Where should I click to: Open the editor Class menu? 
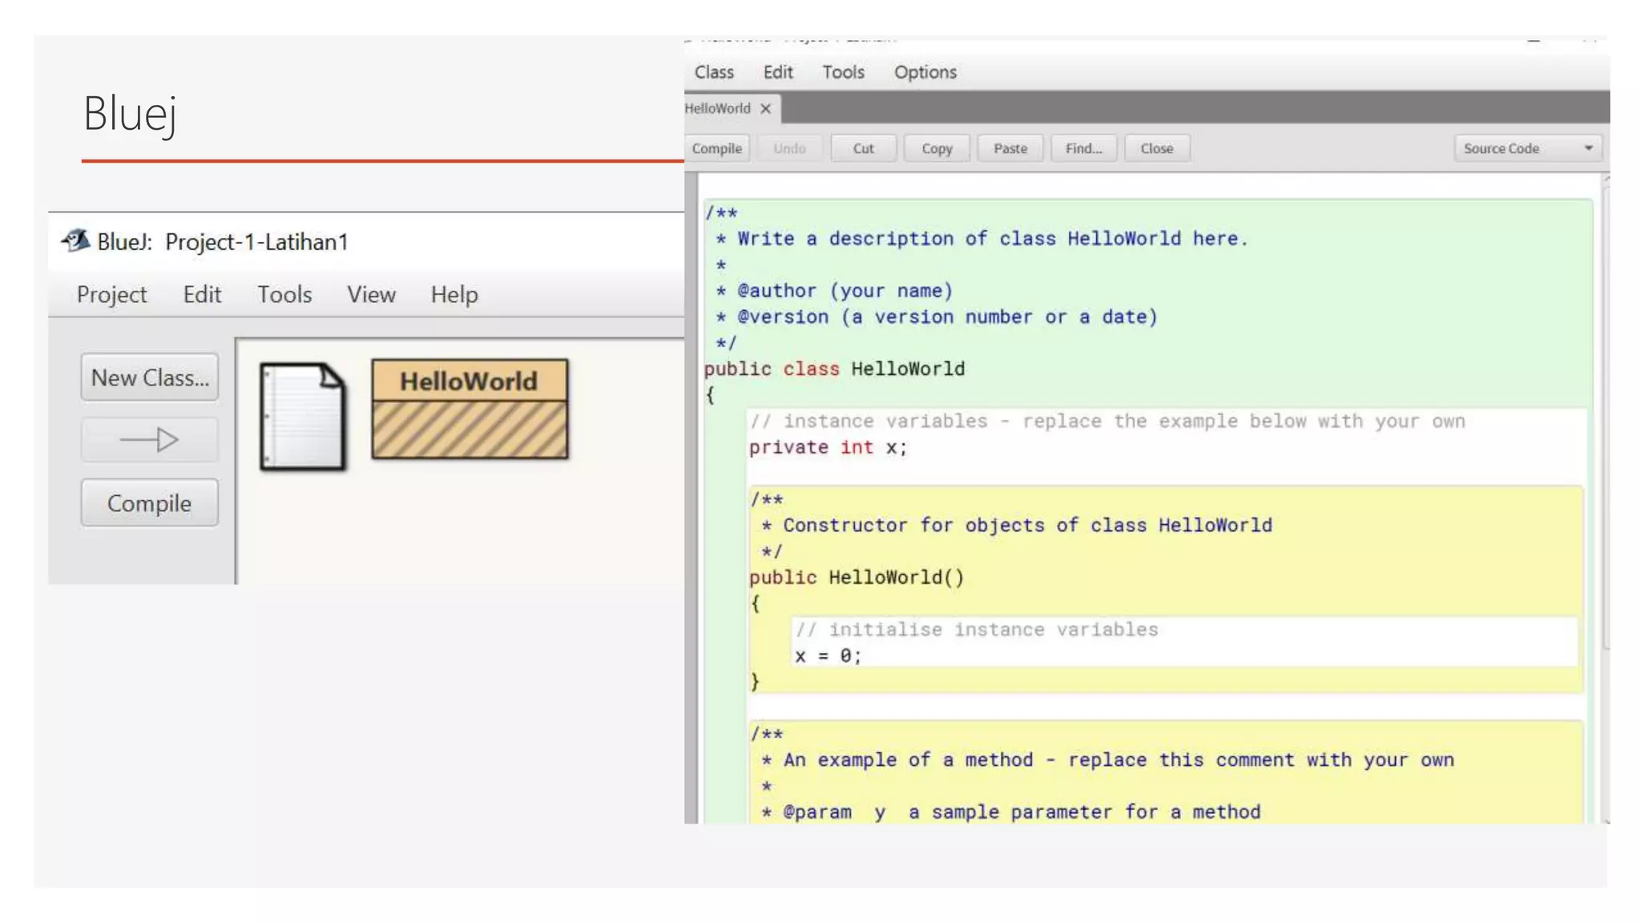click(713, 72)
